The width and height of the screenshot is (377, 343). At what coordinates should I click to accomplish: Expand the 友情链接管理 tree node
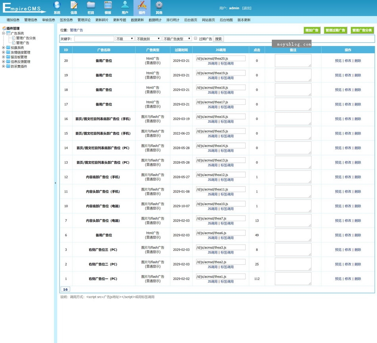(4, 52)
